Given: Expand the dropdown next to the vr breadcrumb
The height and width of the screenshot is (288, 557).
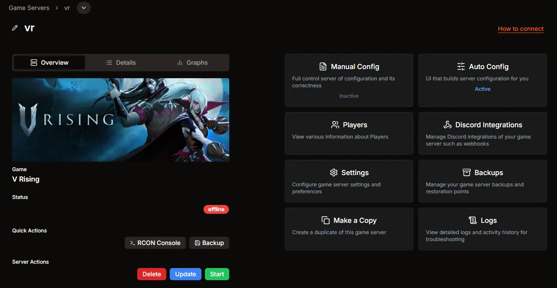Looking at the screenshot, I should (x=83, y=7).
